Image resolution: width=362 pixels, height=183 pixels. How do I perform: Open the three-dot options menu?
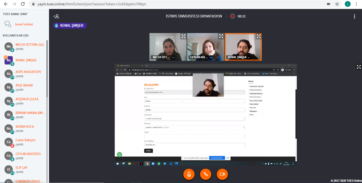pyautogui.click(x=354, y=16)
